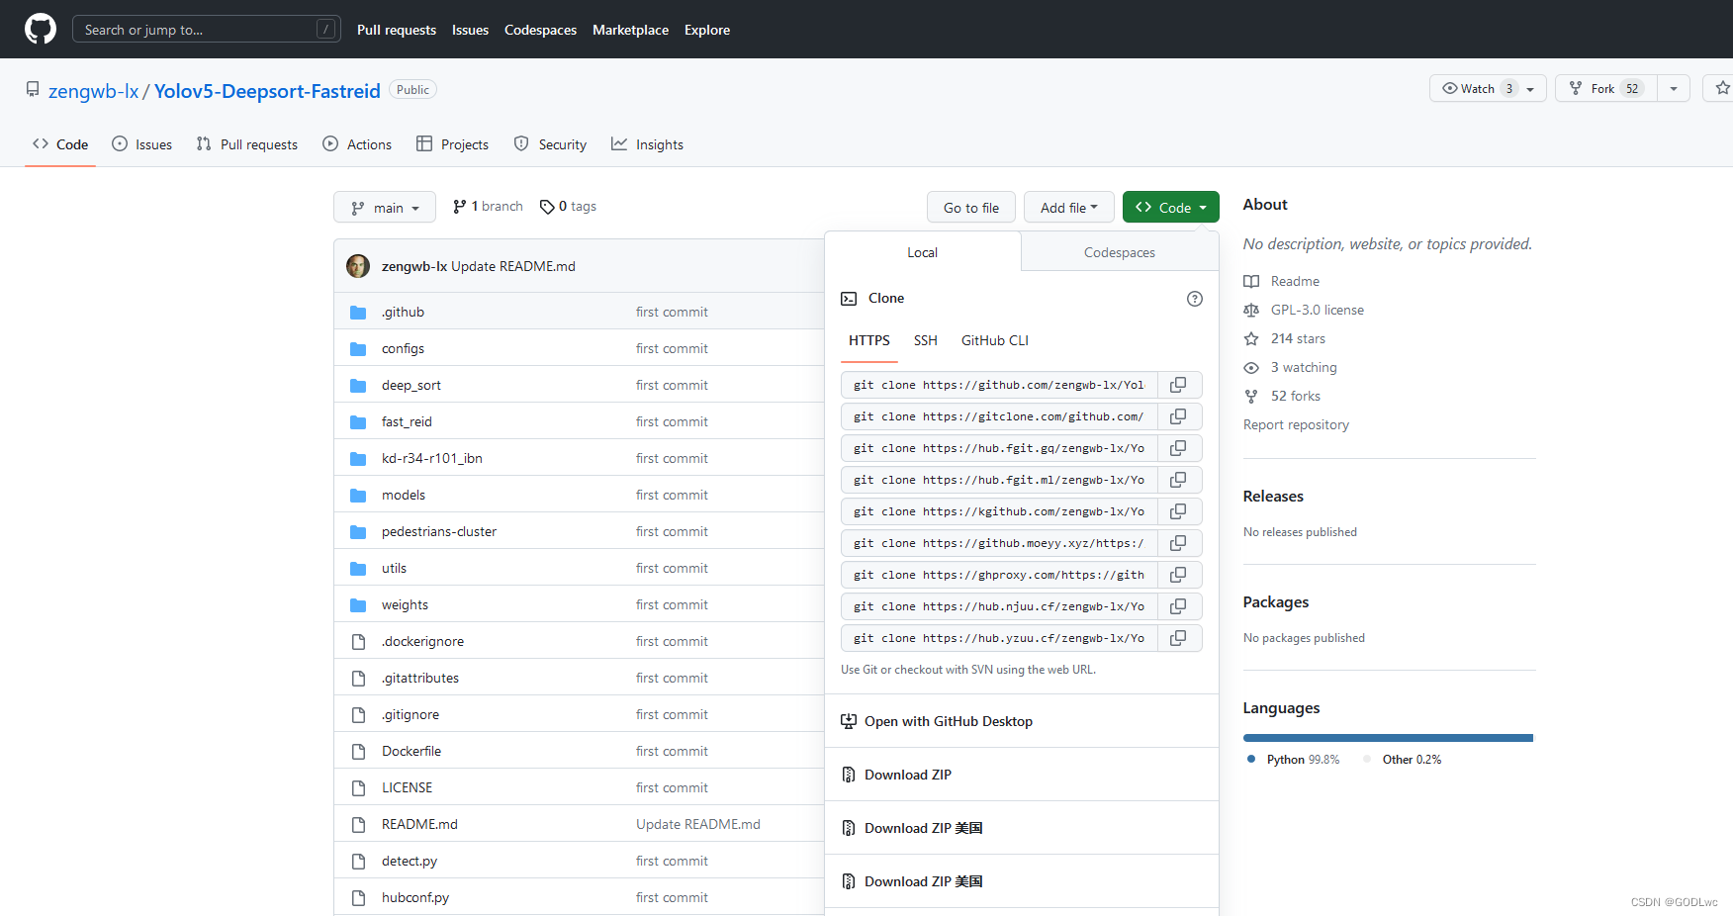Viewport: 1733px width, 916px height.
Task: Click the 1 branch link
Action: click(488, 207)
